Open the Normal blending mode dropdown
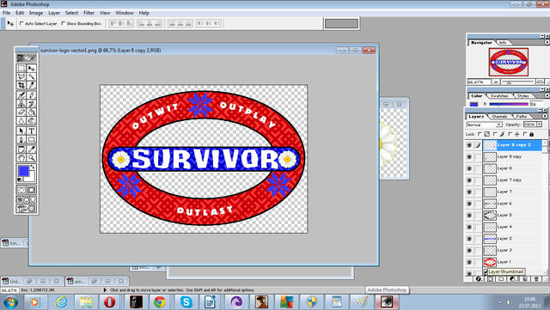 [x=484, y=125]
